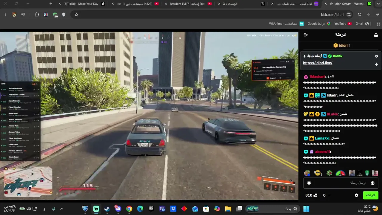Click the shield extension icon in toolbar
Screen dimensions: 382x215
coord(64,15)
